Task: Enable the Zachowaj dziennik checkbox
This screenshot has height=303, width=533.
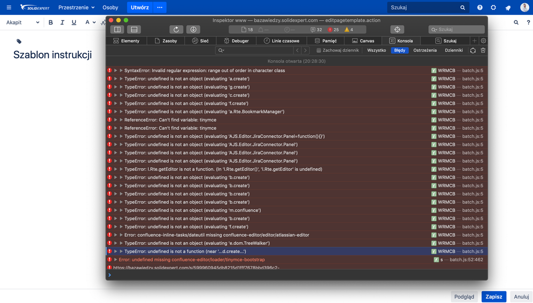Action: [x=319, y=50]
